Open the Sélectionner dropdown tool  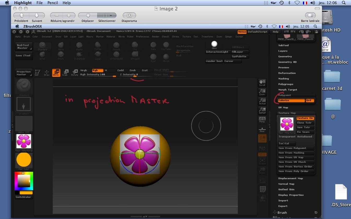click(x=107, y=15)
